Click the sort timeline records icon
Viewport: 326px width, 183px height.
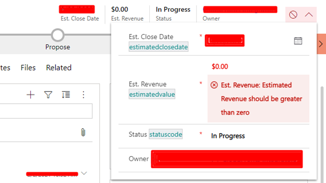pyautogui.click(x=66, y=95)
